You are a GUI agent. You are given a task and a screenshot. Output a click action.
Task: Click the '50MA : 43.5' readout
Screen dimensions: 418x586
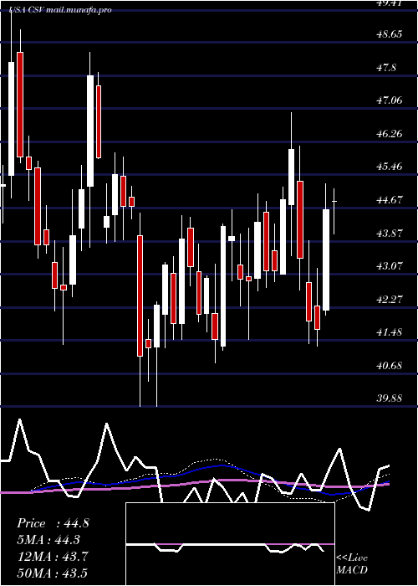pos(53,573)
